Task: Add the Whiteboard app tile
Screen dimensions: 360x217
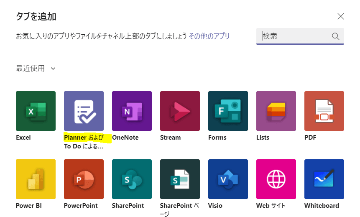Action: (x=324, y=179)
